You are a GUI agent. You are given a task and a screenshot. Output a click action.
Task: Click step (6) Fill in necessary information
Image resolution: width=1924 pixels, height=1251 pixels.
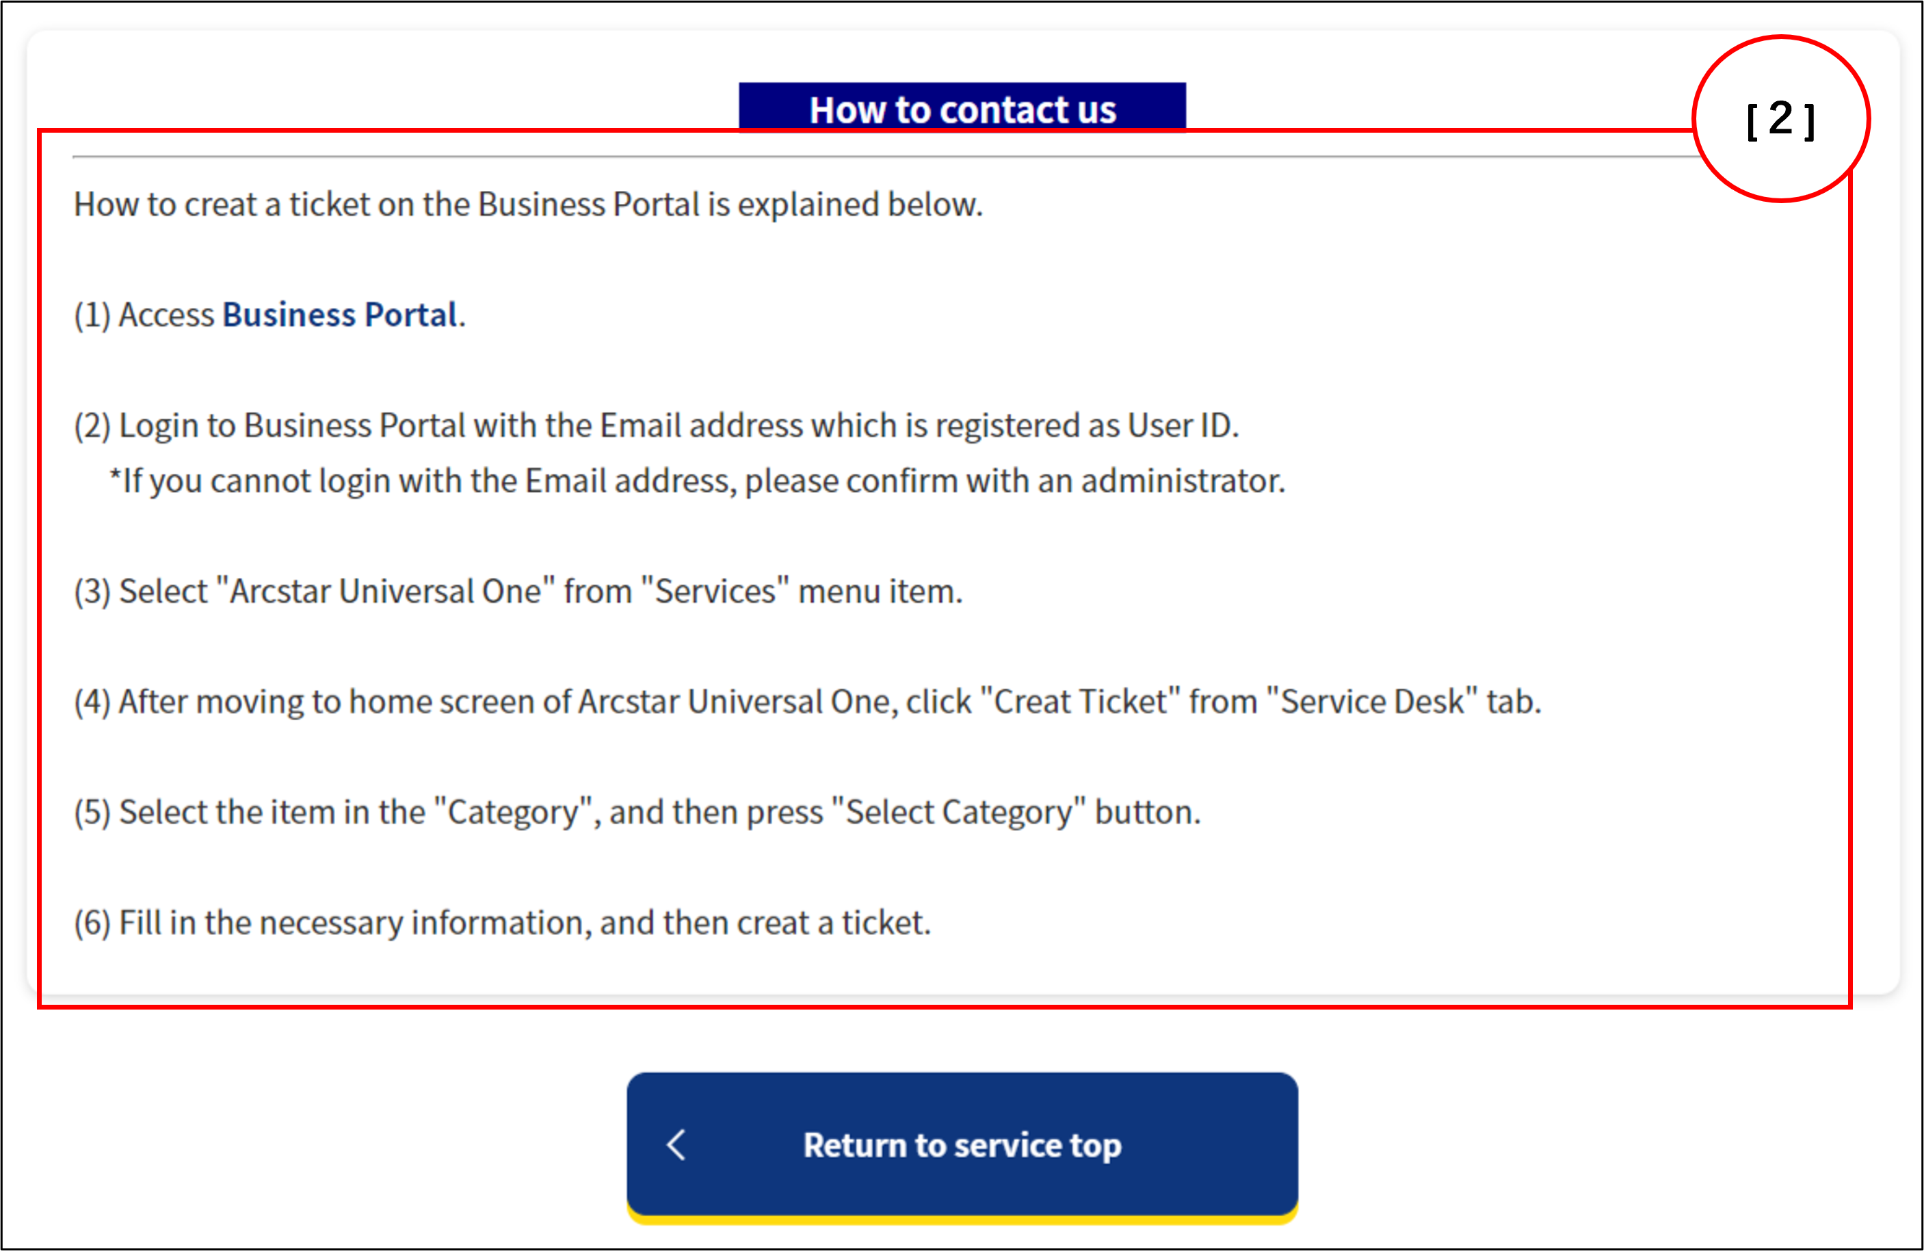pos(502,923)
